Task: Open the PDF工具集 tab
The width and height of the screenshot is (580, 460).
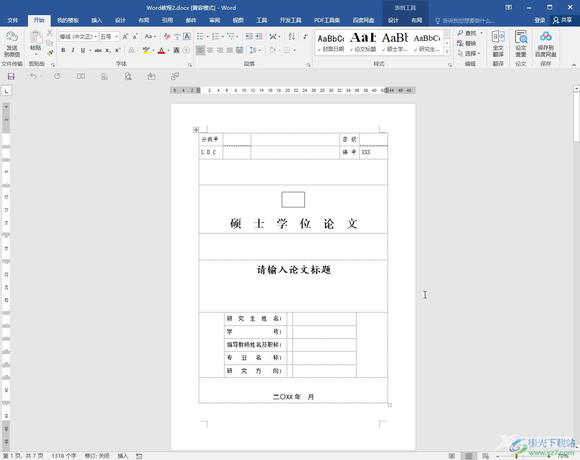Action: point(327,20)
